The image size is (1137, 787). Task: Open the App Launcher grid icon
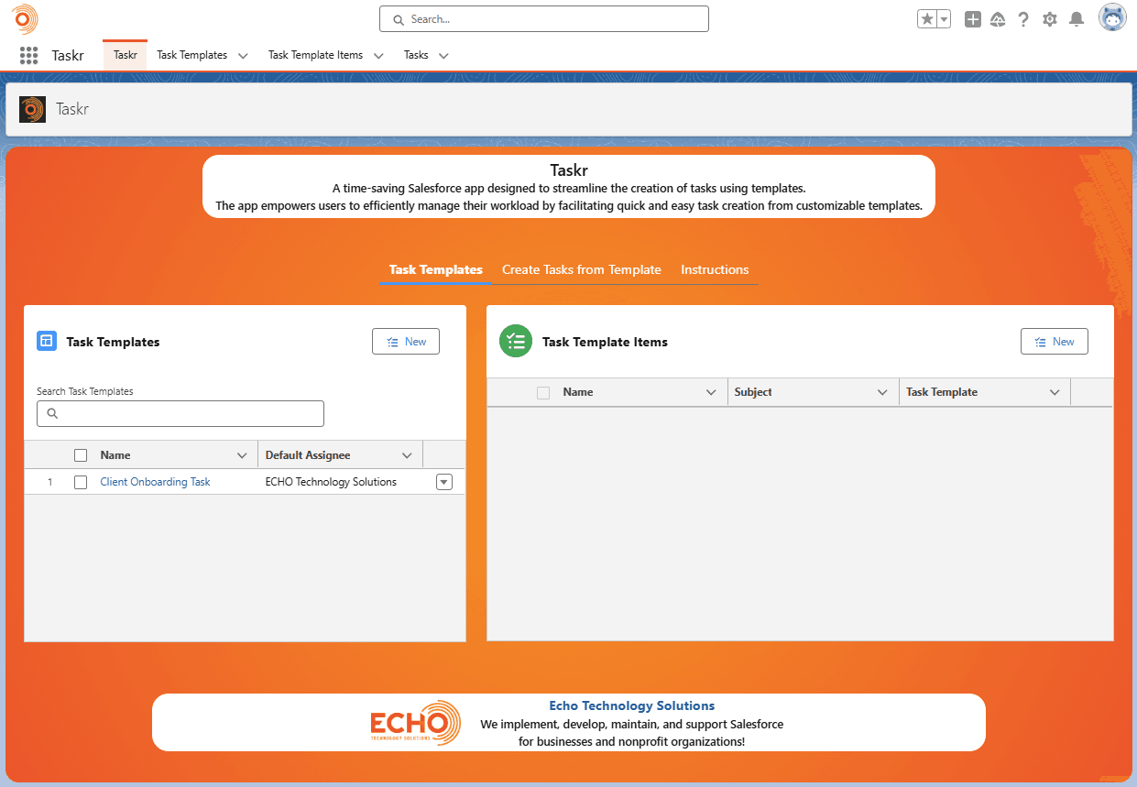click(28, 55)
